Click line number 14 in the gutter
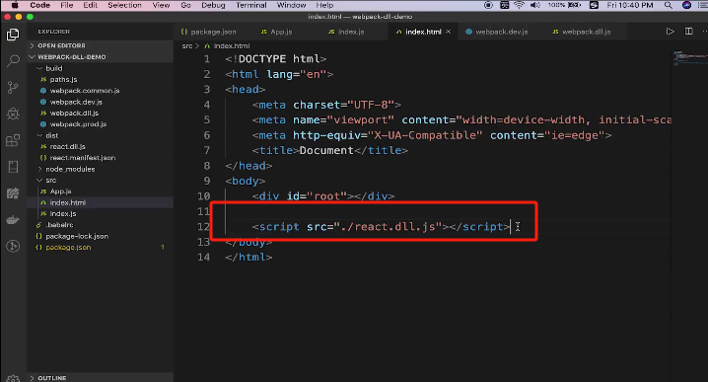This screenshot has height=382, width=708. click(x=204, y=257)
